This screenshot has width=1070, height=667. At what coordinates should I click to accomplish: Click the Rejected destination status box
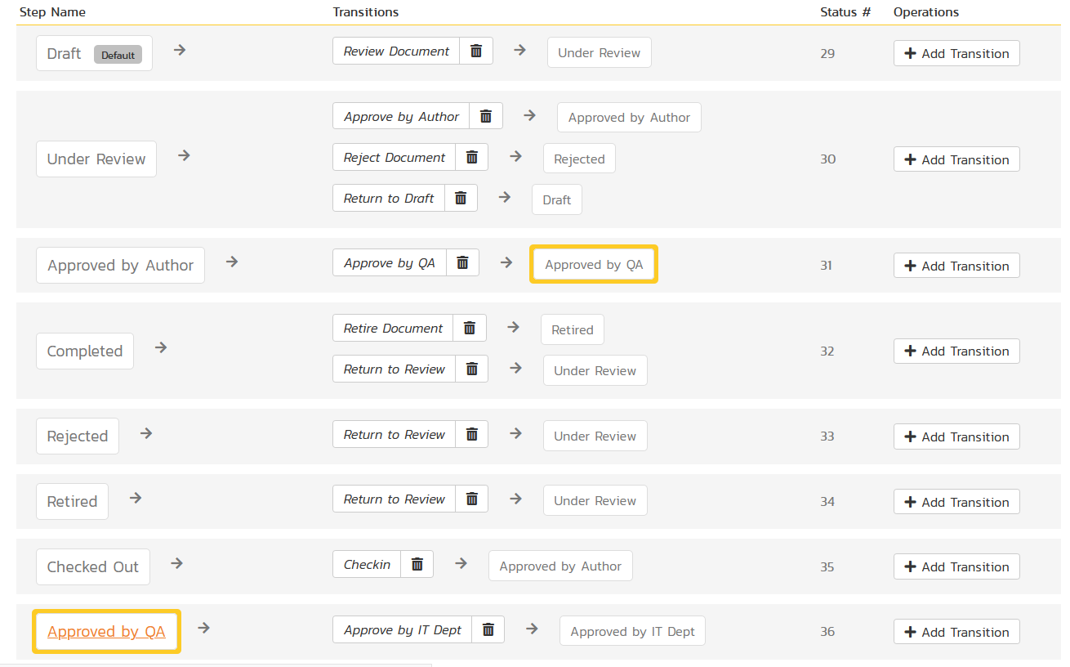pyautogui.click(x=579, y=159)
